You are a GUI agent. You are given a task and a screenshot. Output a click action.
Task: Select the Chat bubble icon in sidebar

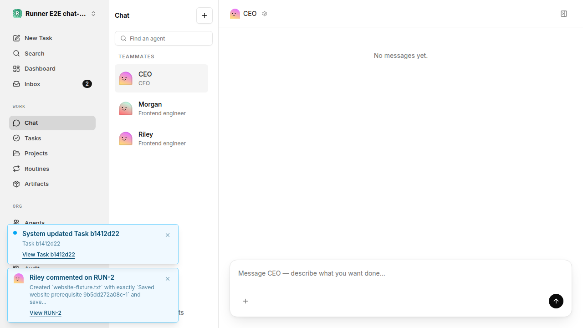tap(16, 123)
